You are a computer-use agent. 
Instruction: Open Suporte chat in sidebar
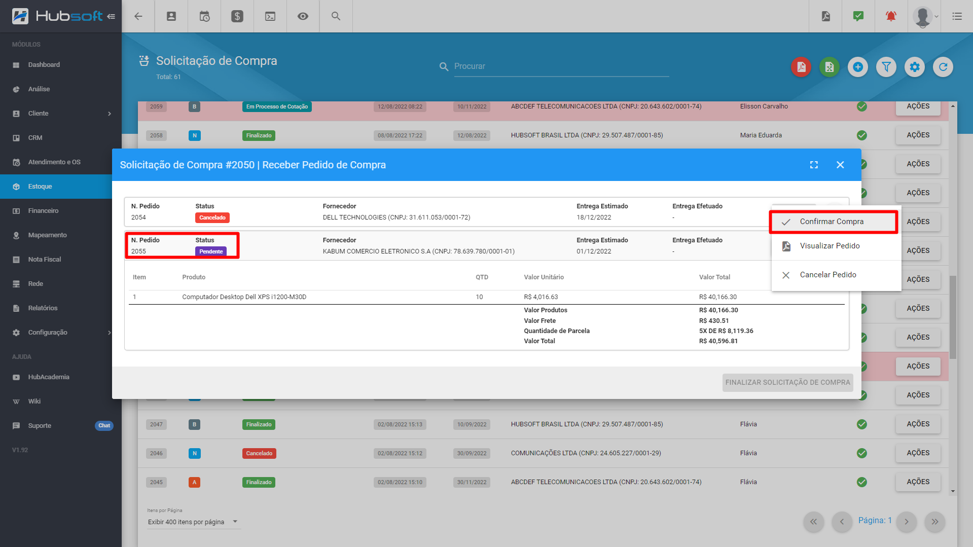(x=61, y=426)
